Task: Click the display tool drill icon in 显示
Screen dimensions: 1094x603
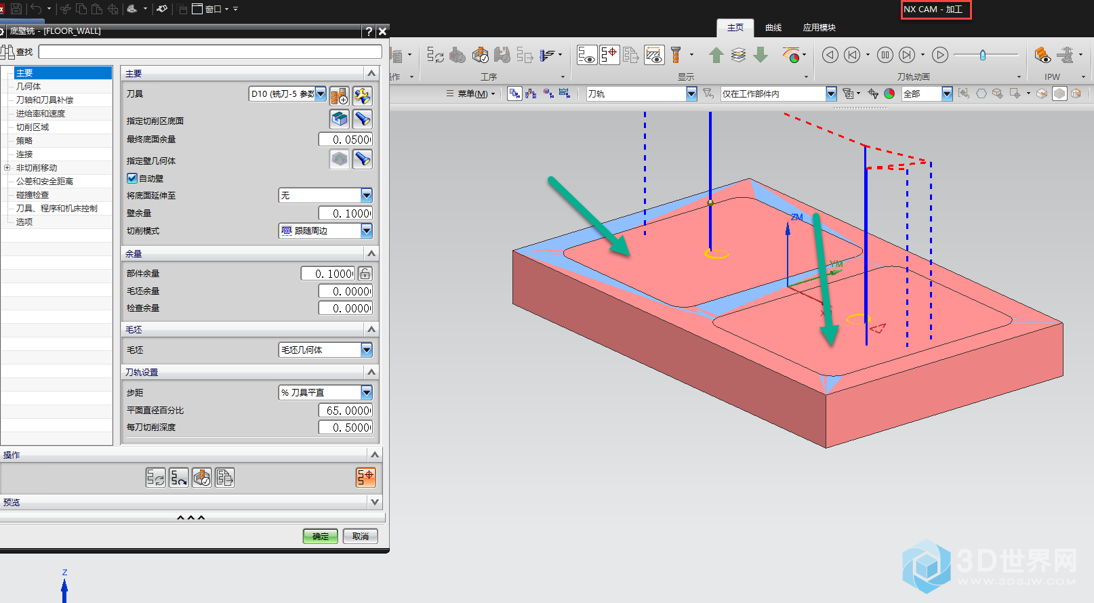Action: [x=676, y=55]
